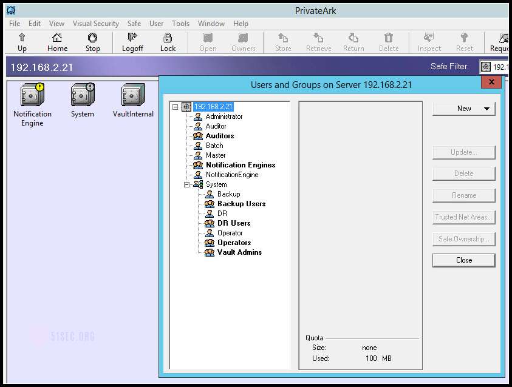Open the User menu

[x=157, y=24]
